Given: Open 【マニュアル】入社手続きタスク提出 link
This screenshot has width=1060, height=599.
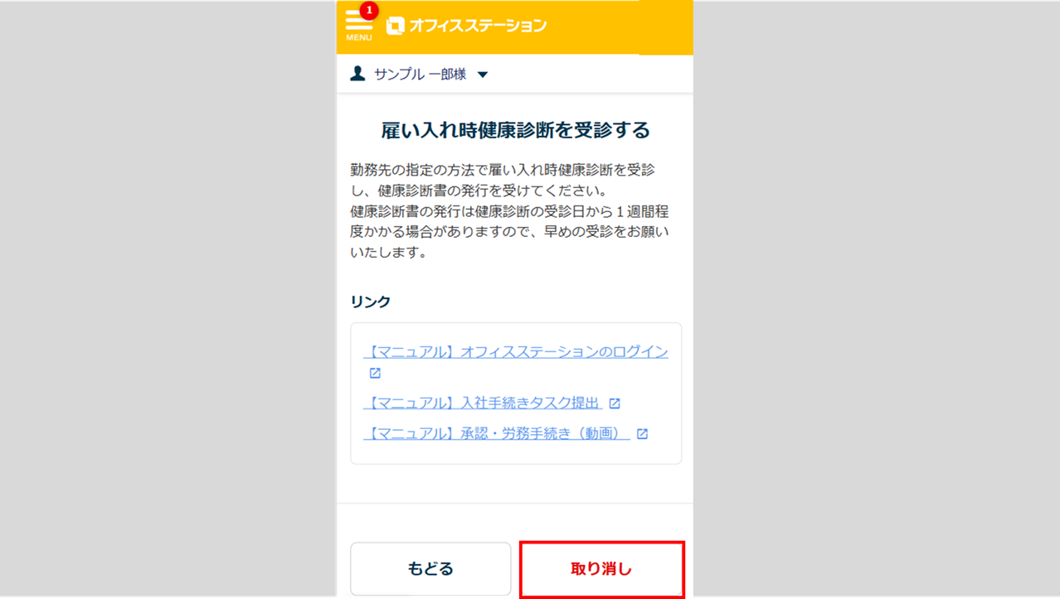Looking at the screenshot, I should [x=483, y=403].
